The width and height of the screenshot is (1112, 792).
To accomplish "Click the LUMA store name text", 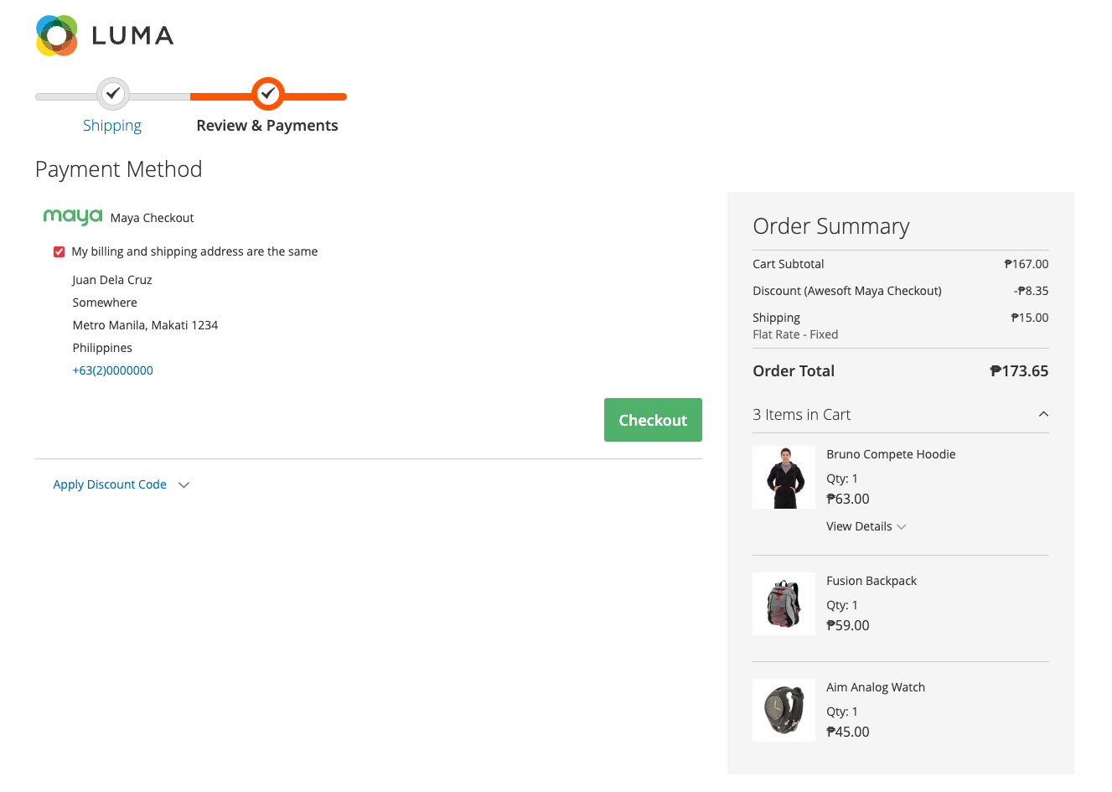I will (x=132, y=36).
